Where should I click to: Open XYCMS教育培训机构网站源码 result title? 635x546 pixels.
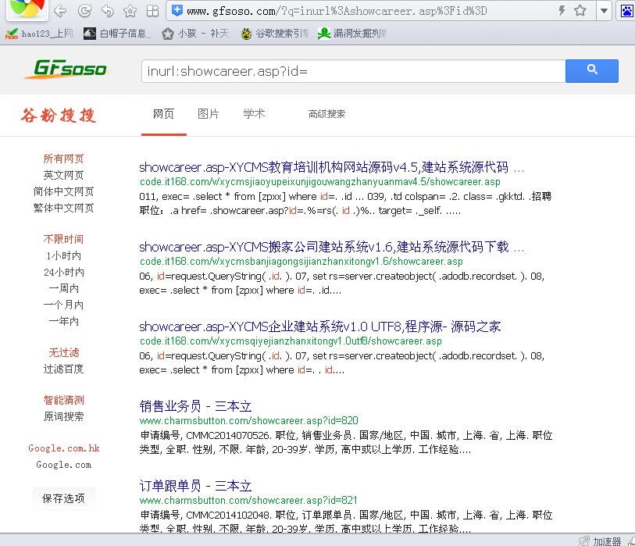(x=331, y=167)
